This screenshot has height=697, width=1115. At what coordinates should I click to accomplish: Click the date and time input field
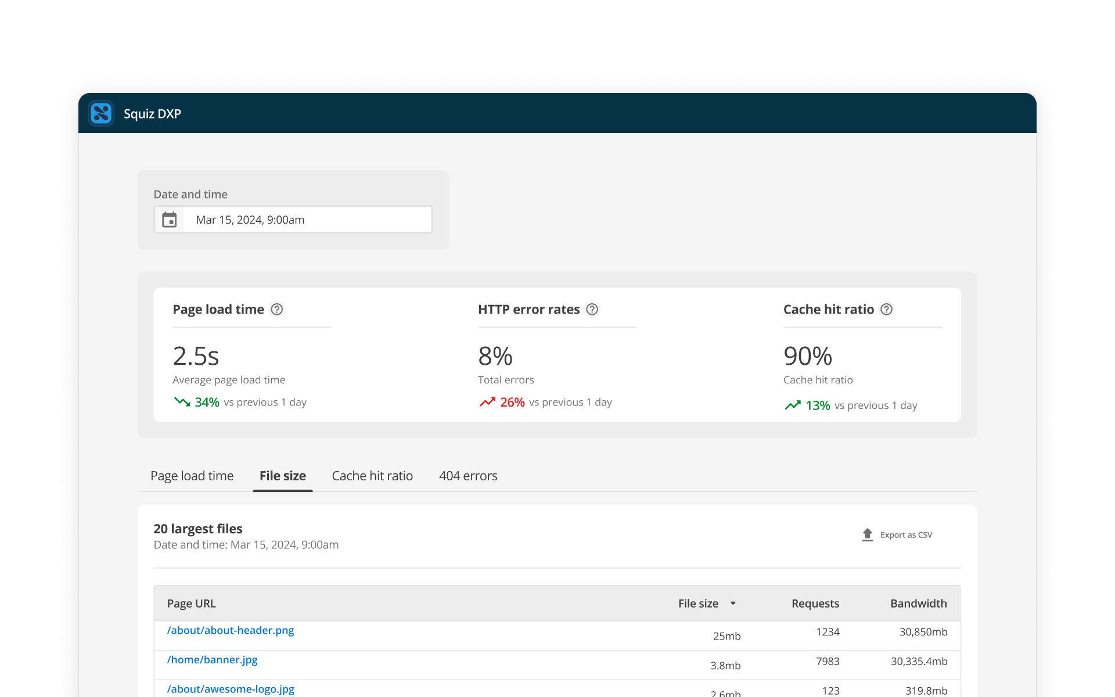(293, 220)
